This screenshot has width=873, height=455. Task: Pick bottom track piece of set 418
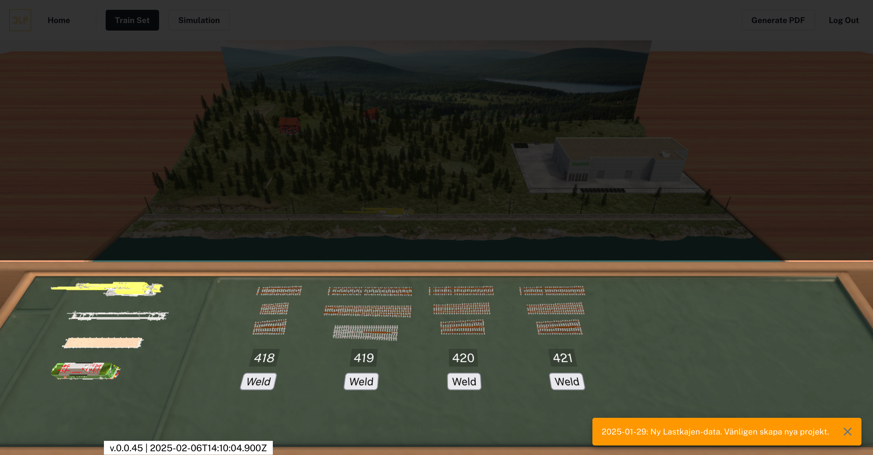(x=270, y=327)
